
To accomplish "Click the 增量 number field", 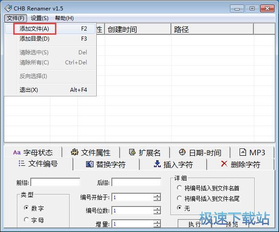I will click(x=132, y=224).
